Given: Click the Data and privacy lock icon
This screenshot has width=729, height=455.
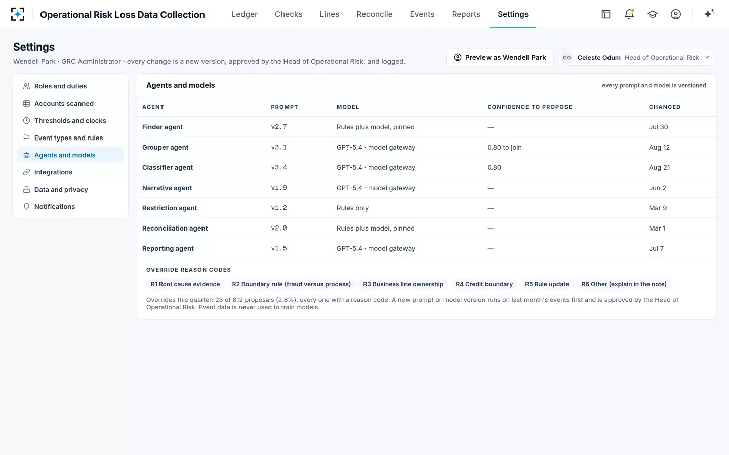Looking at the screenshot, I should [27, 190].
